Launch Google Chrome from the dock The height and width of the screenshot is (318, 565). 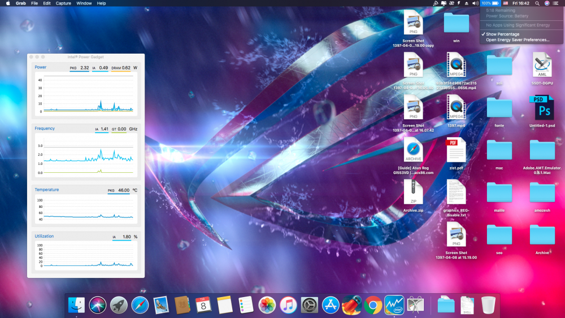373,306
